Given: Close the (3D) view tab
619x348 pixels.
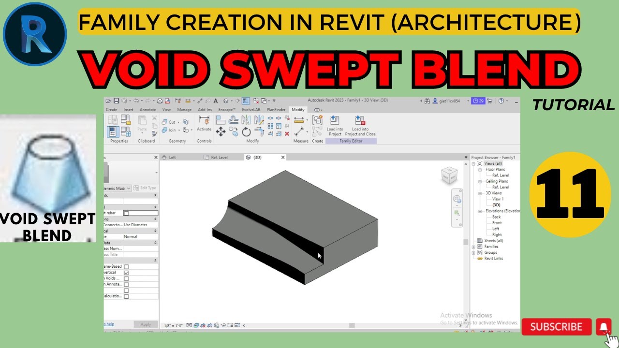Looking at the screenshot, I should [283, 158].
